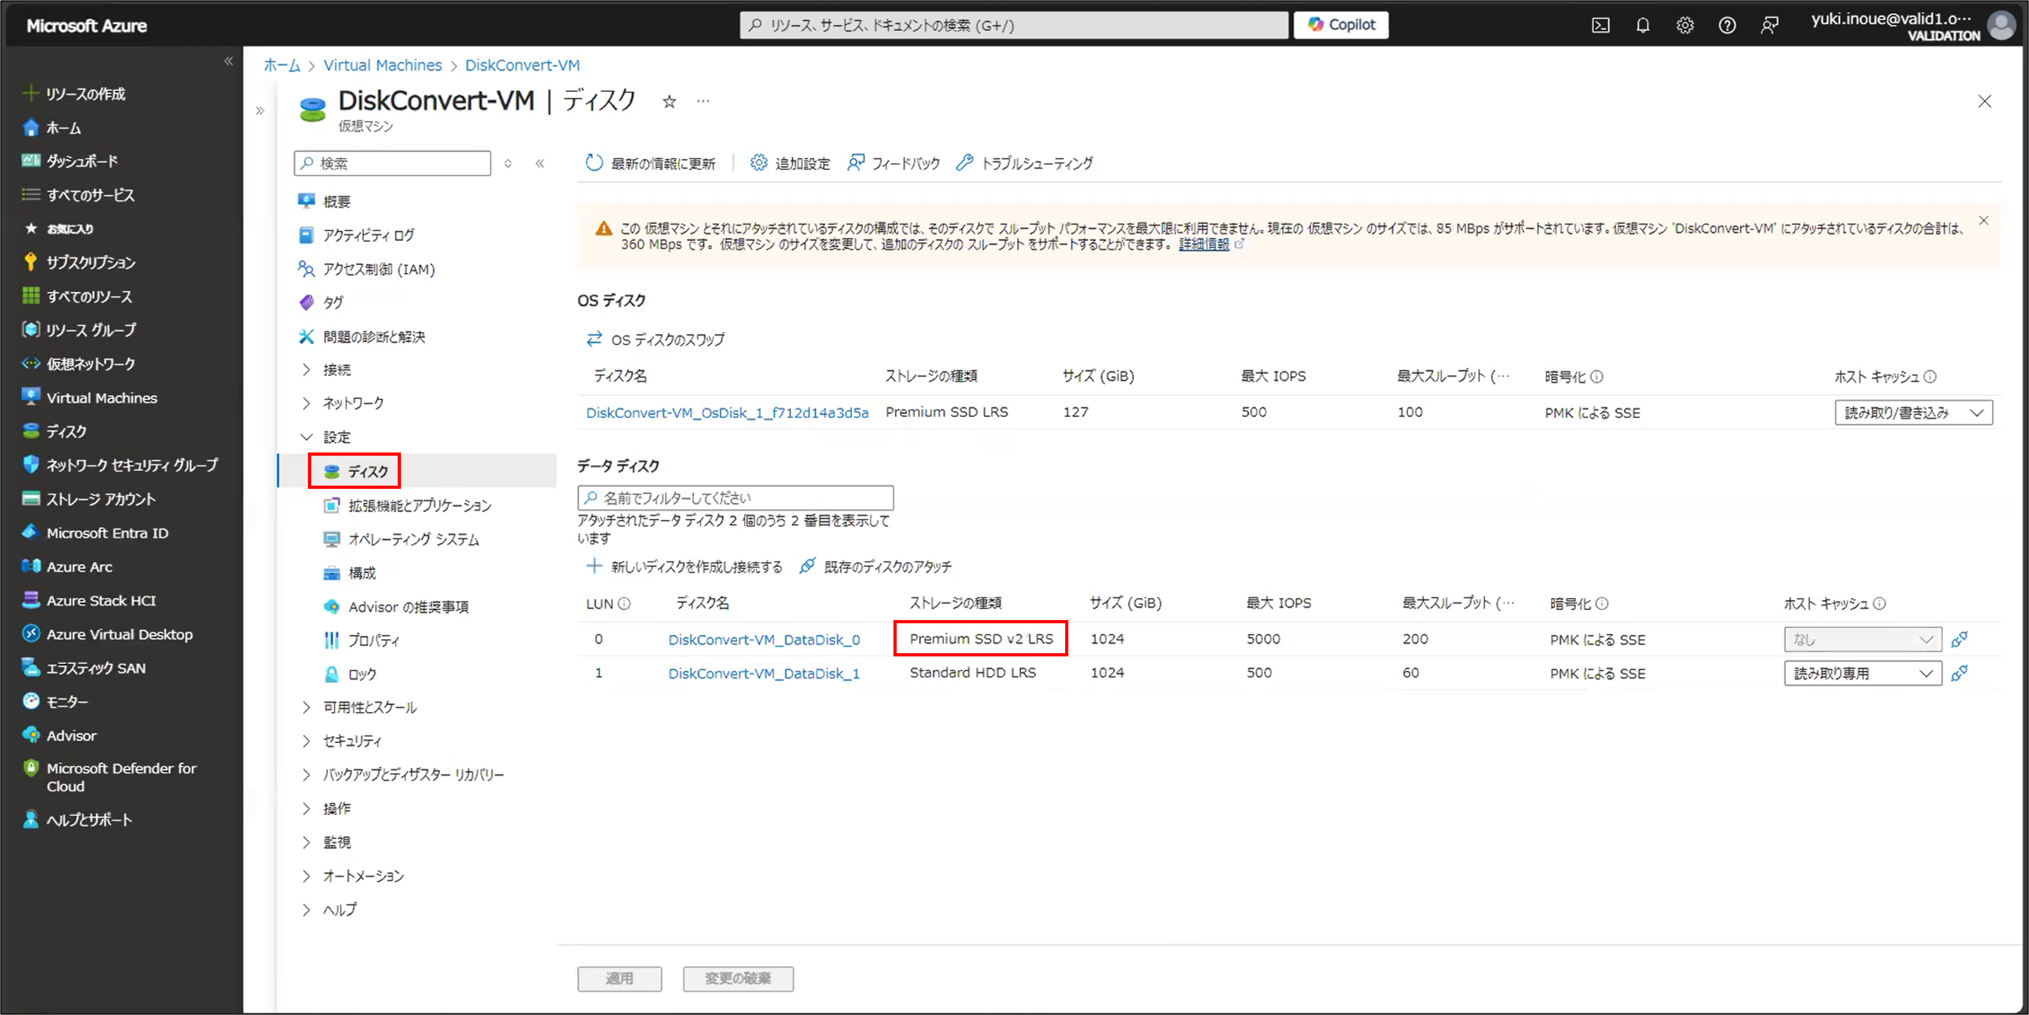
Task: Open portal settings gear
Action: tap(1685, 25)
